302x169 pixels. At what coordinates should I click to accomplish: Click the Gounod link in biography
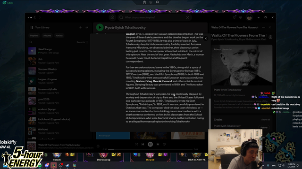pos(167,81)
